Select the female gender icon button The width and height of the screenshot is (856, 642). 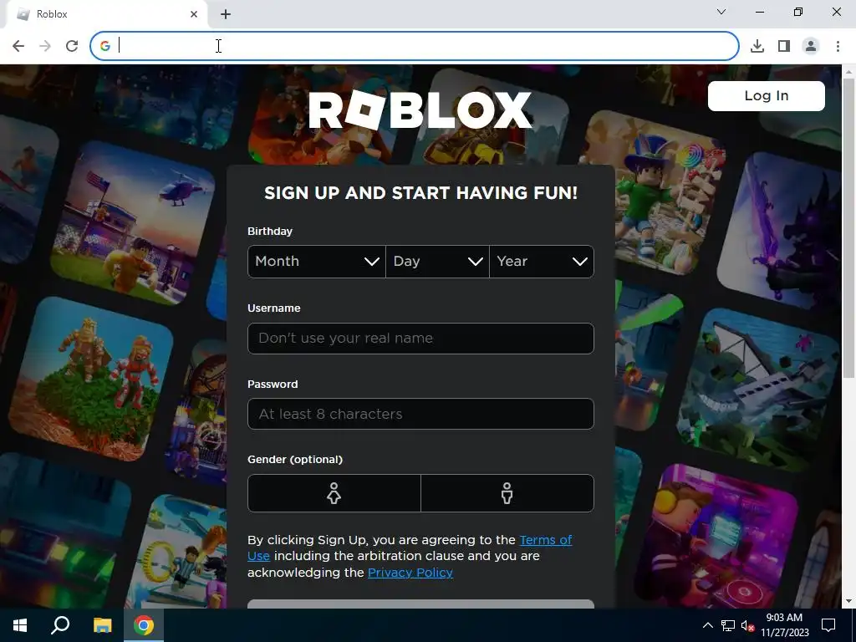[334, 493]
